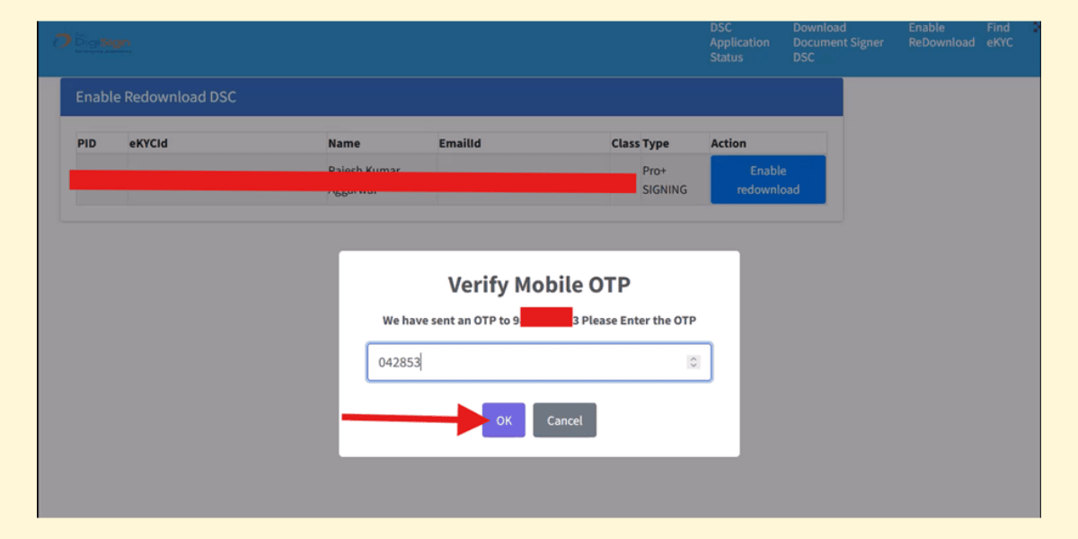Open the DSC Application Status menu

click(x=738, y=42)
